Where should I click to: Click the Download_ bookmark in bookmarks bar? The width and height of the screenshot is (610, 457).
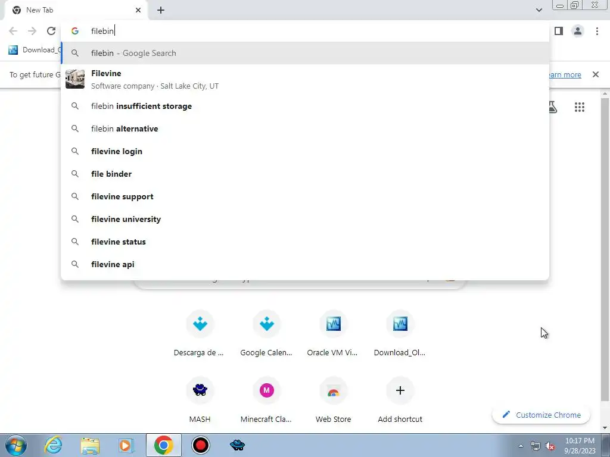(x=35, y=50)
